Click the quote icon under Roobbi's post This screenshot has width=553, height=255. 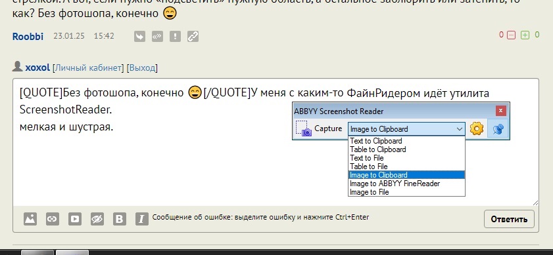[x=157, y=36]
